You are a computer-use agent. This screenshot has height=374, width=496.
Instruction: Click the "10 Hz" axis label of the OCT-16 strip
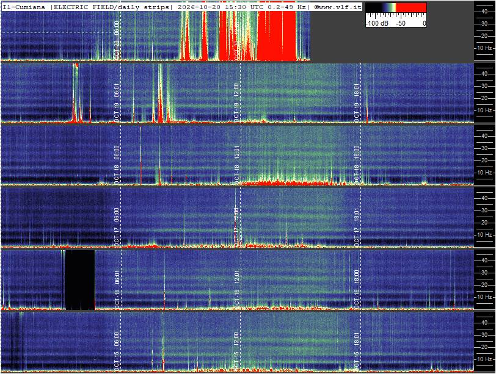click(484, 297)
